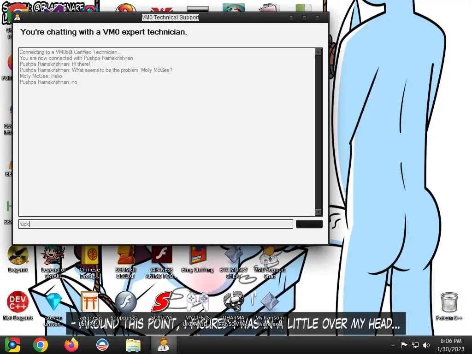
Task: Open the ShoppingC... Flash icon
Action: 126,306
